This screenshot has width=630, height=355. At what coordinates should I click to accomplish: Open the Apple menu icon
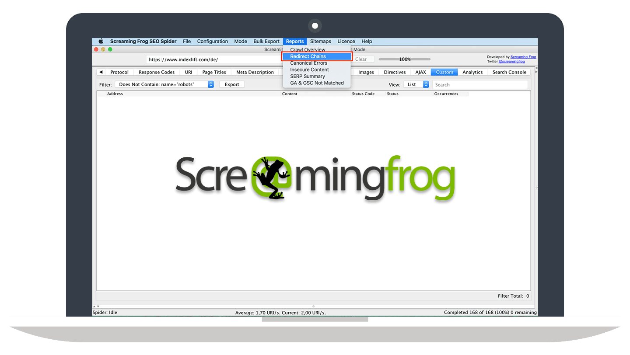(101, 42)
